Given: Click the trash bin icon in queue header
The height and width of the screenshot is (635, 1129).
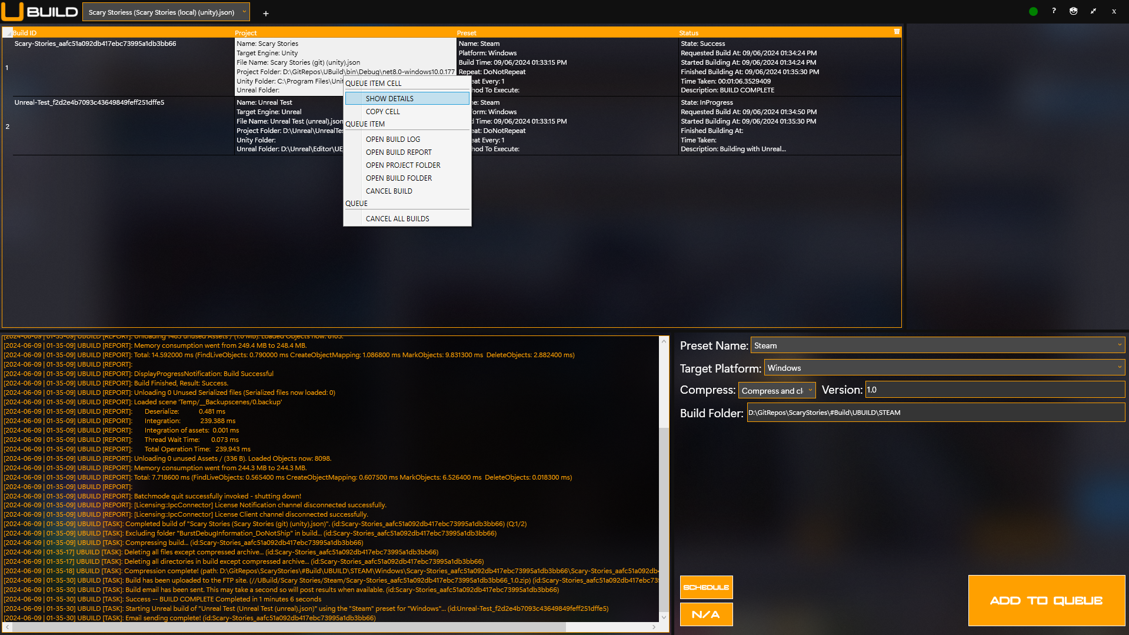Looking at the screenshot, I should (x=897, y=32).
